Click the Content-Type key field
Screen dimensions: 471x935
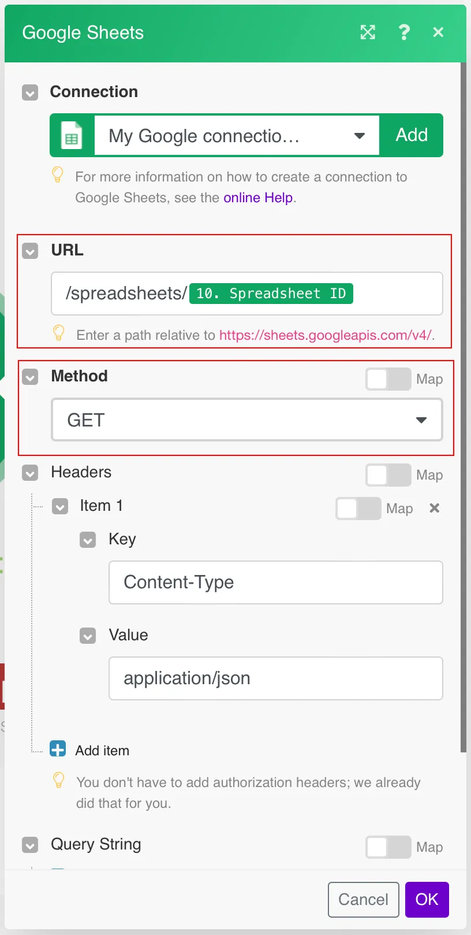[276, 582]
